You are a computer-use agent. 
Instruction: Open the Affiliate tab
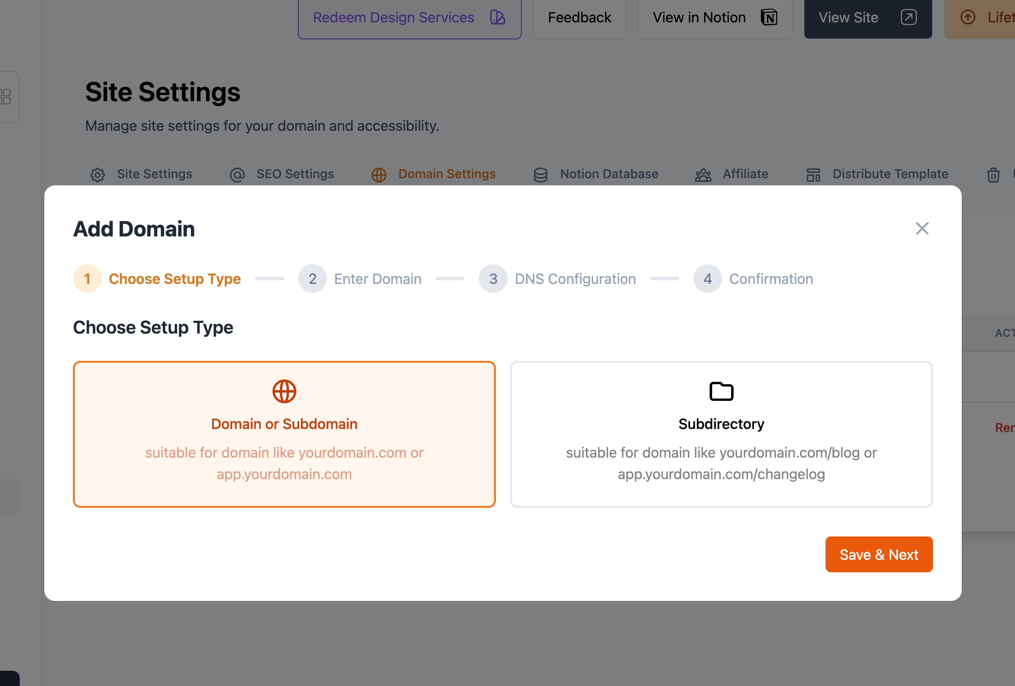[745, 174]
